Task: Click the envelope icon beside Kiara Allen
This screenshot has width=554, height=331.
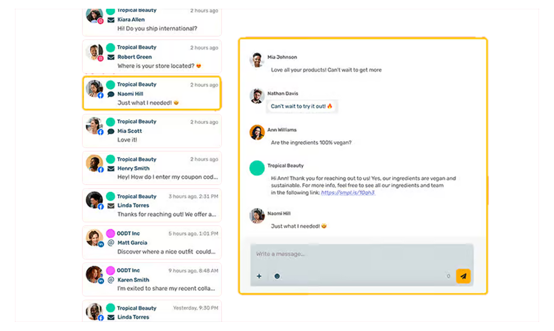Action: [111, 20]
